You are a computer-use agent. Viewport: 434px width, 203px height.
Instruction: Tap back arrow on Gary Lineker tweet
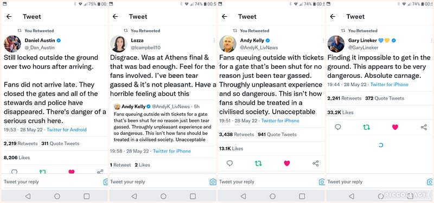[333, 17]
